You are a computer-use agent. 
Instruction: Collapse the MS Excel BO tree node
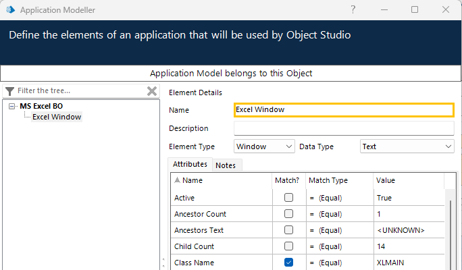pyautogui.click(x=11, y=106)
